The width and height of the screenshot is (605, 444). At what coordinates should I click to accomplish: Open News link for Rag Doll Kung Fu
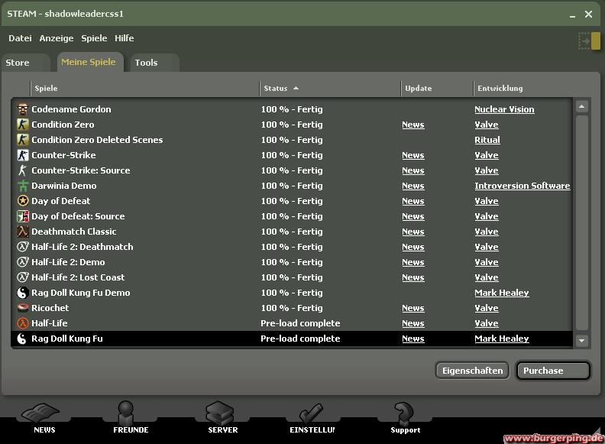pyautogui.click(x=412, y=339)
